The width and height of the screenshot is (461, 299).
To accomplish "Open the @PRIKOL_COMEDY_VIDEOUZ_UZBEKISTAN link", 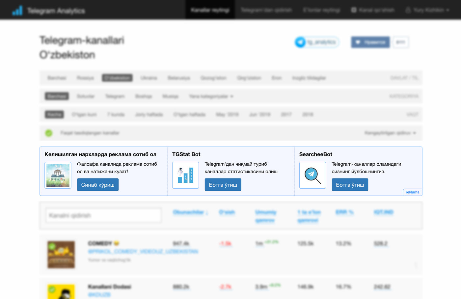I will pos(143,252).
